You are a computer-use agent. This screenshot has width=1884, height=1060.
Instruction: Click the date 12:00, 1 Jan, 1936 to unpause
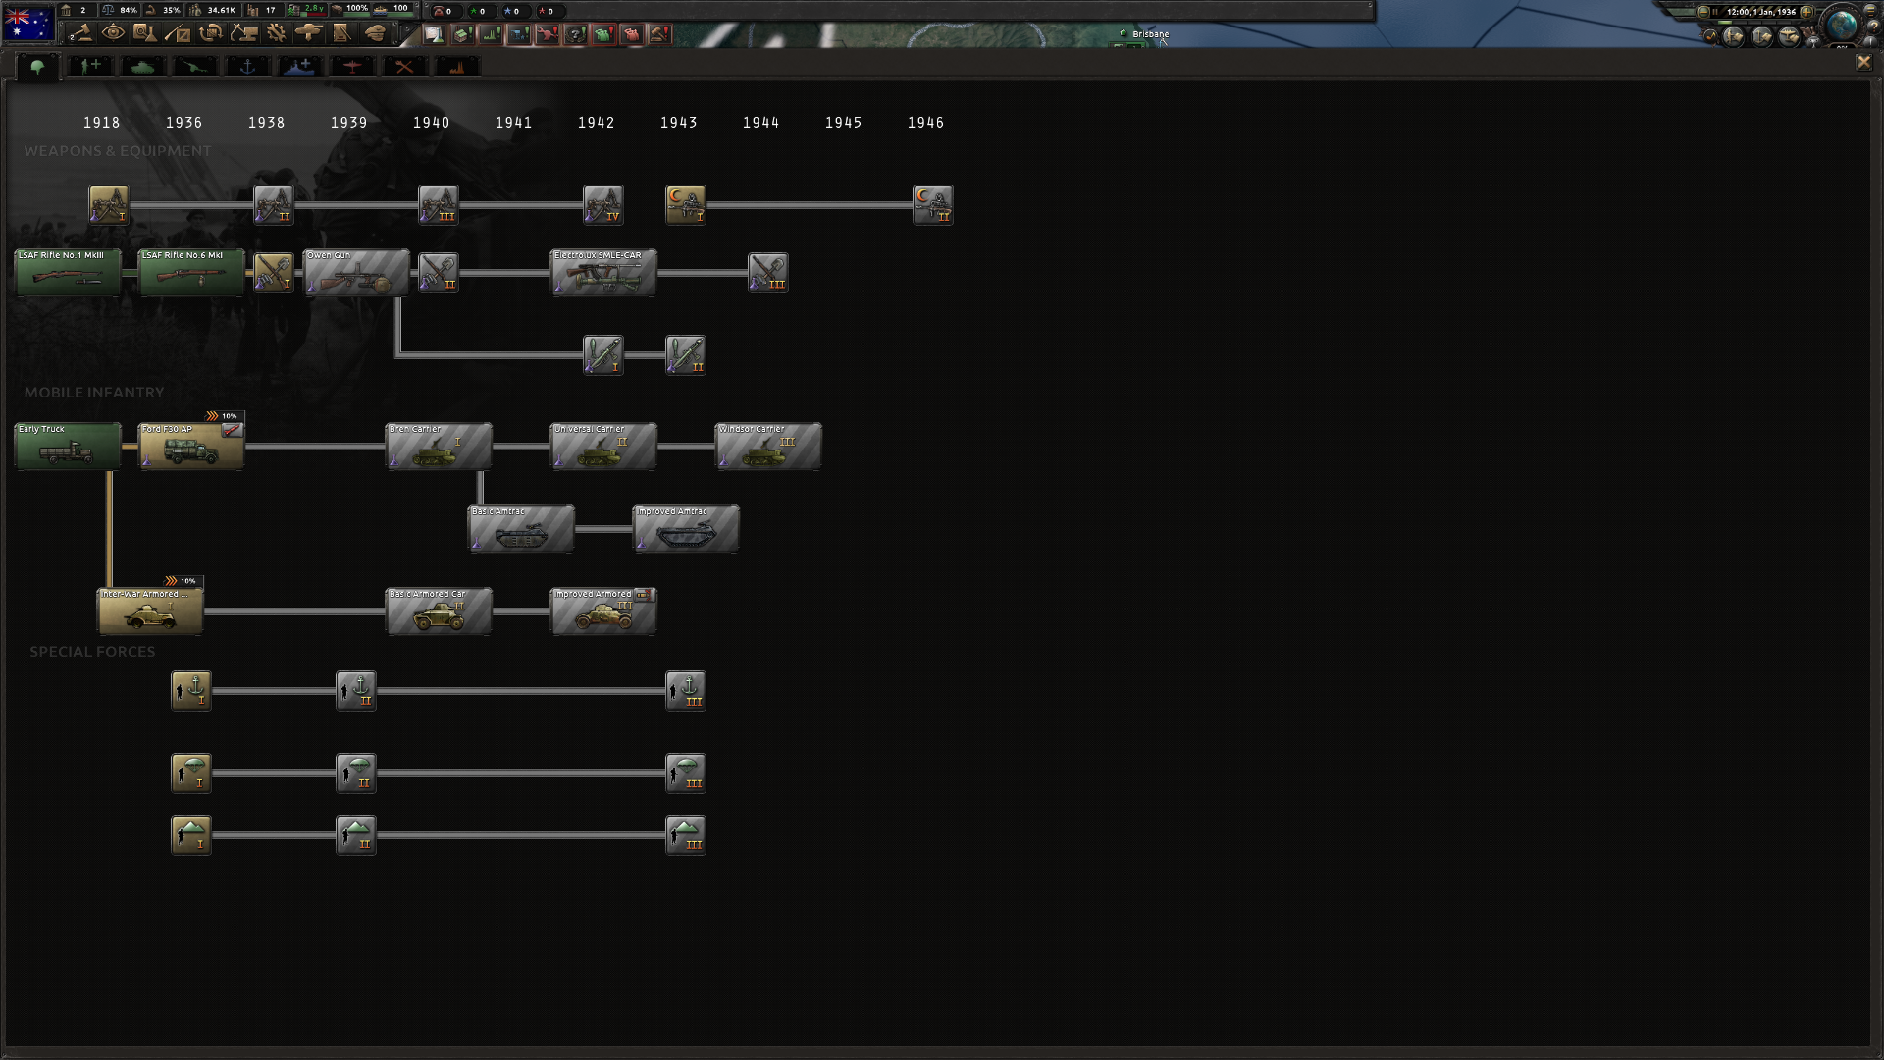point(1760,12)
